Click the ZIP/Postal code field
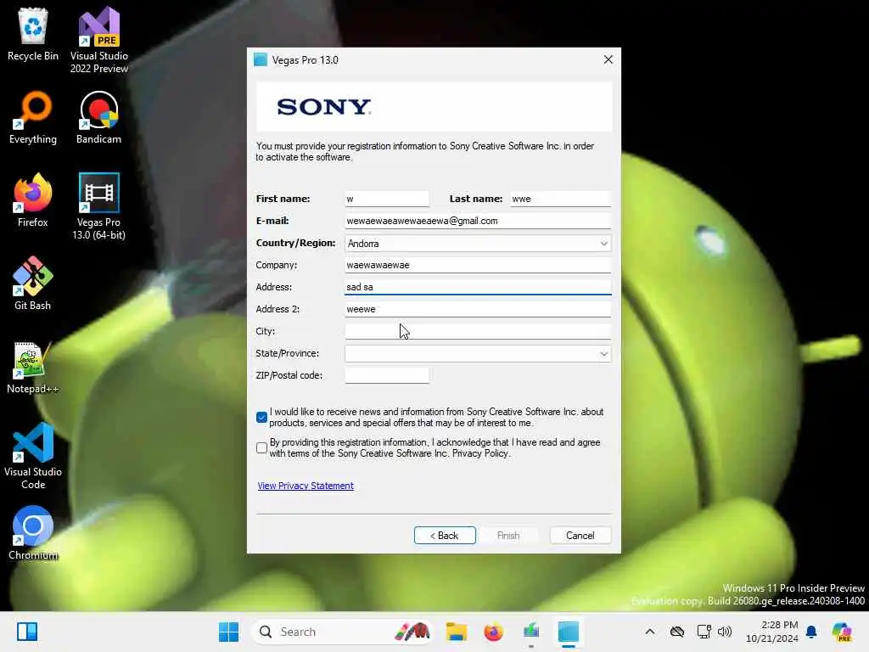This screenshot has height=652, width=869. 387,375
